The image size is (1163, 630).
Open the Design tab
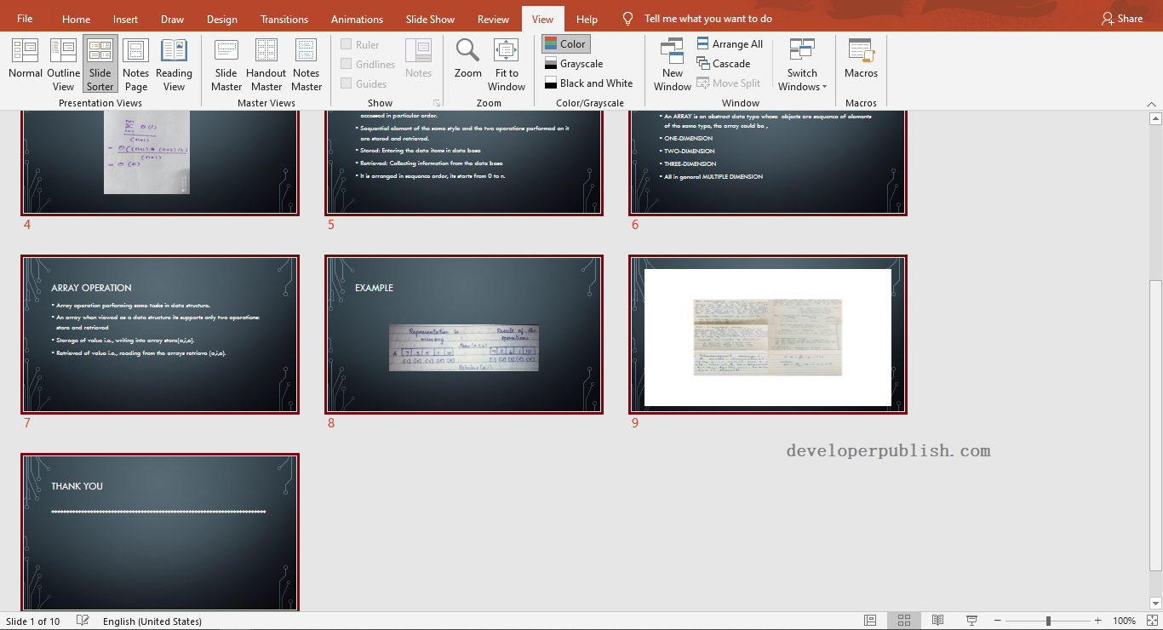[222, 19]
